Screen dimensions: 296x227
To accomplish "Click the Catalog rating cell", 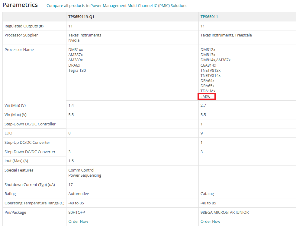I will coord(207,194).
